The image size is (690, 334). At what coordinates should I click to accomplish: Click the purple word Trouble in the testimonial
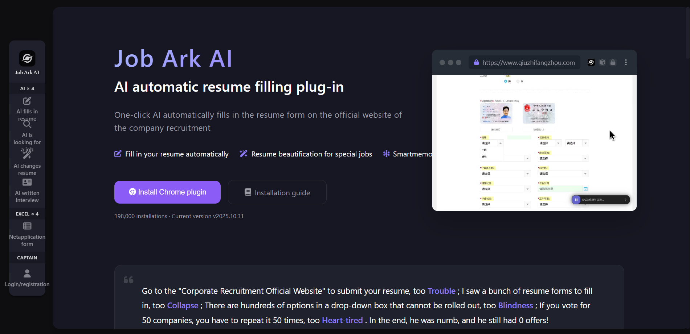(441, 291)
